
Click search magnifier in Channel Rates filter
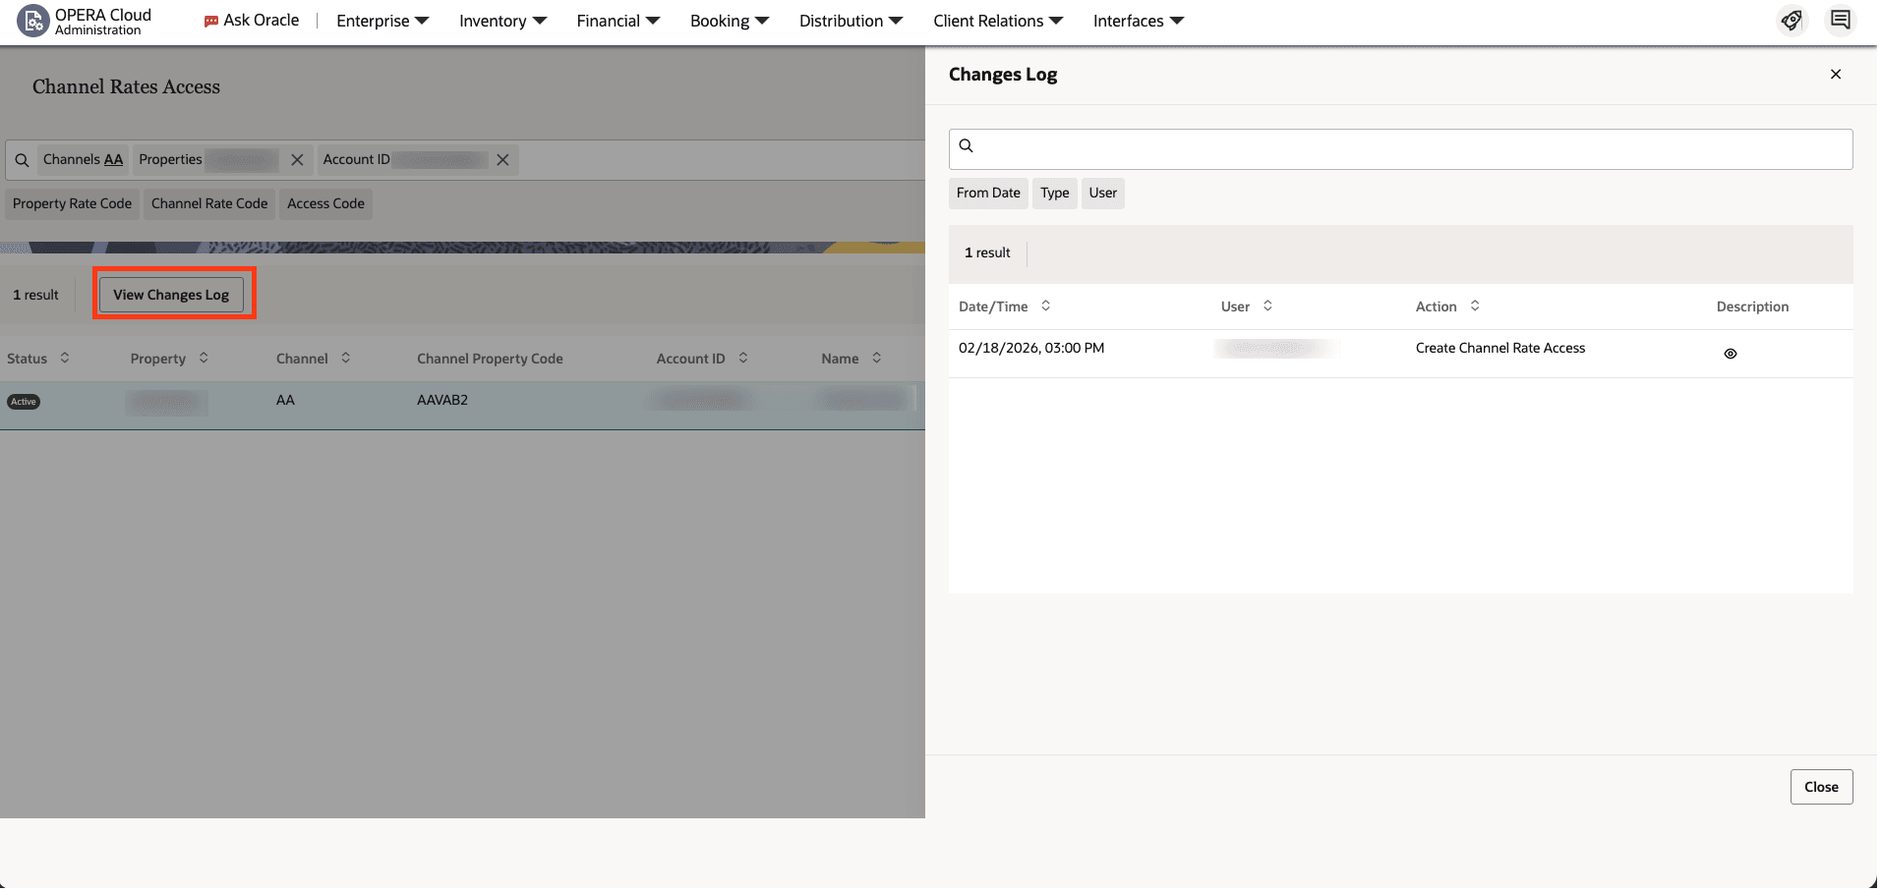(22, 160)
